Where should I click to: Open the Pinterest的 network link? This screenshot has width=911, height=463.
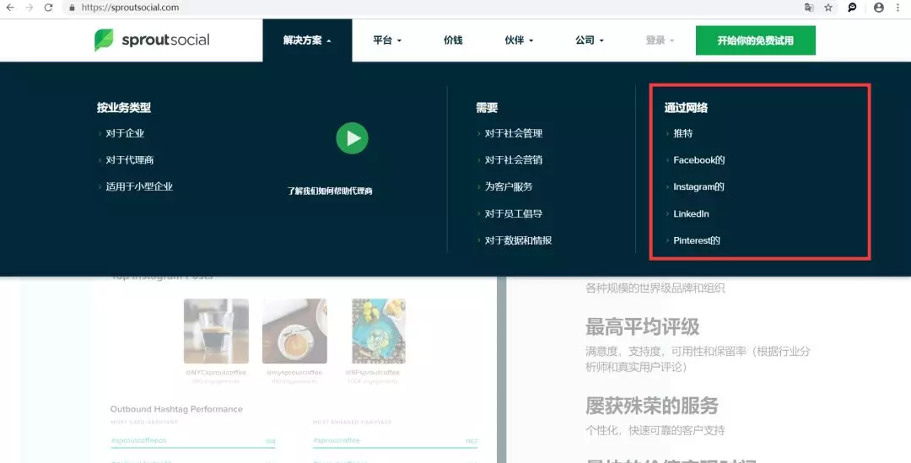point(697,240)
